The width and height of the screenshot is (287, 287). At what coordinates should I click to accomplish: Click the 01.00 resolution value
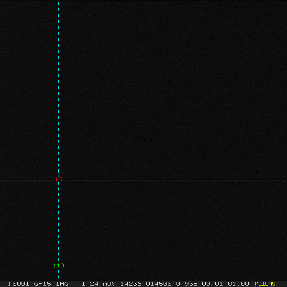238,284
